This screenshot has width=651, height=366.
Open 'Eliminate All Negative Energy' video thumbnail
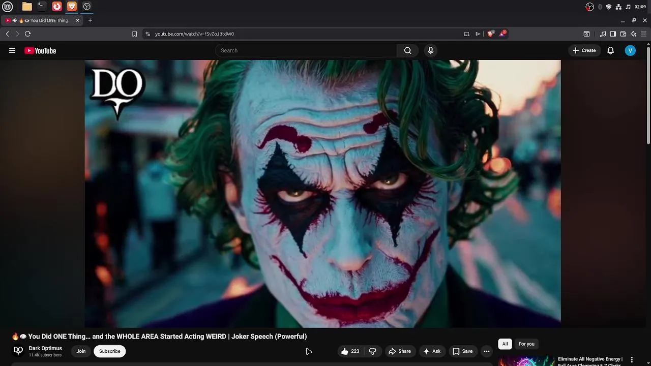(526, 361)
